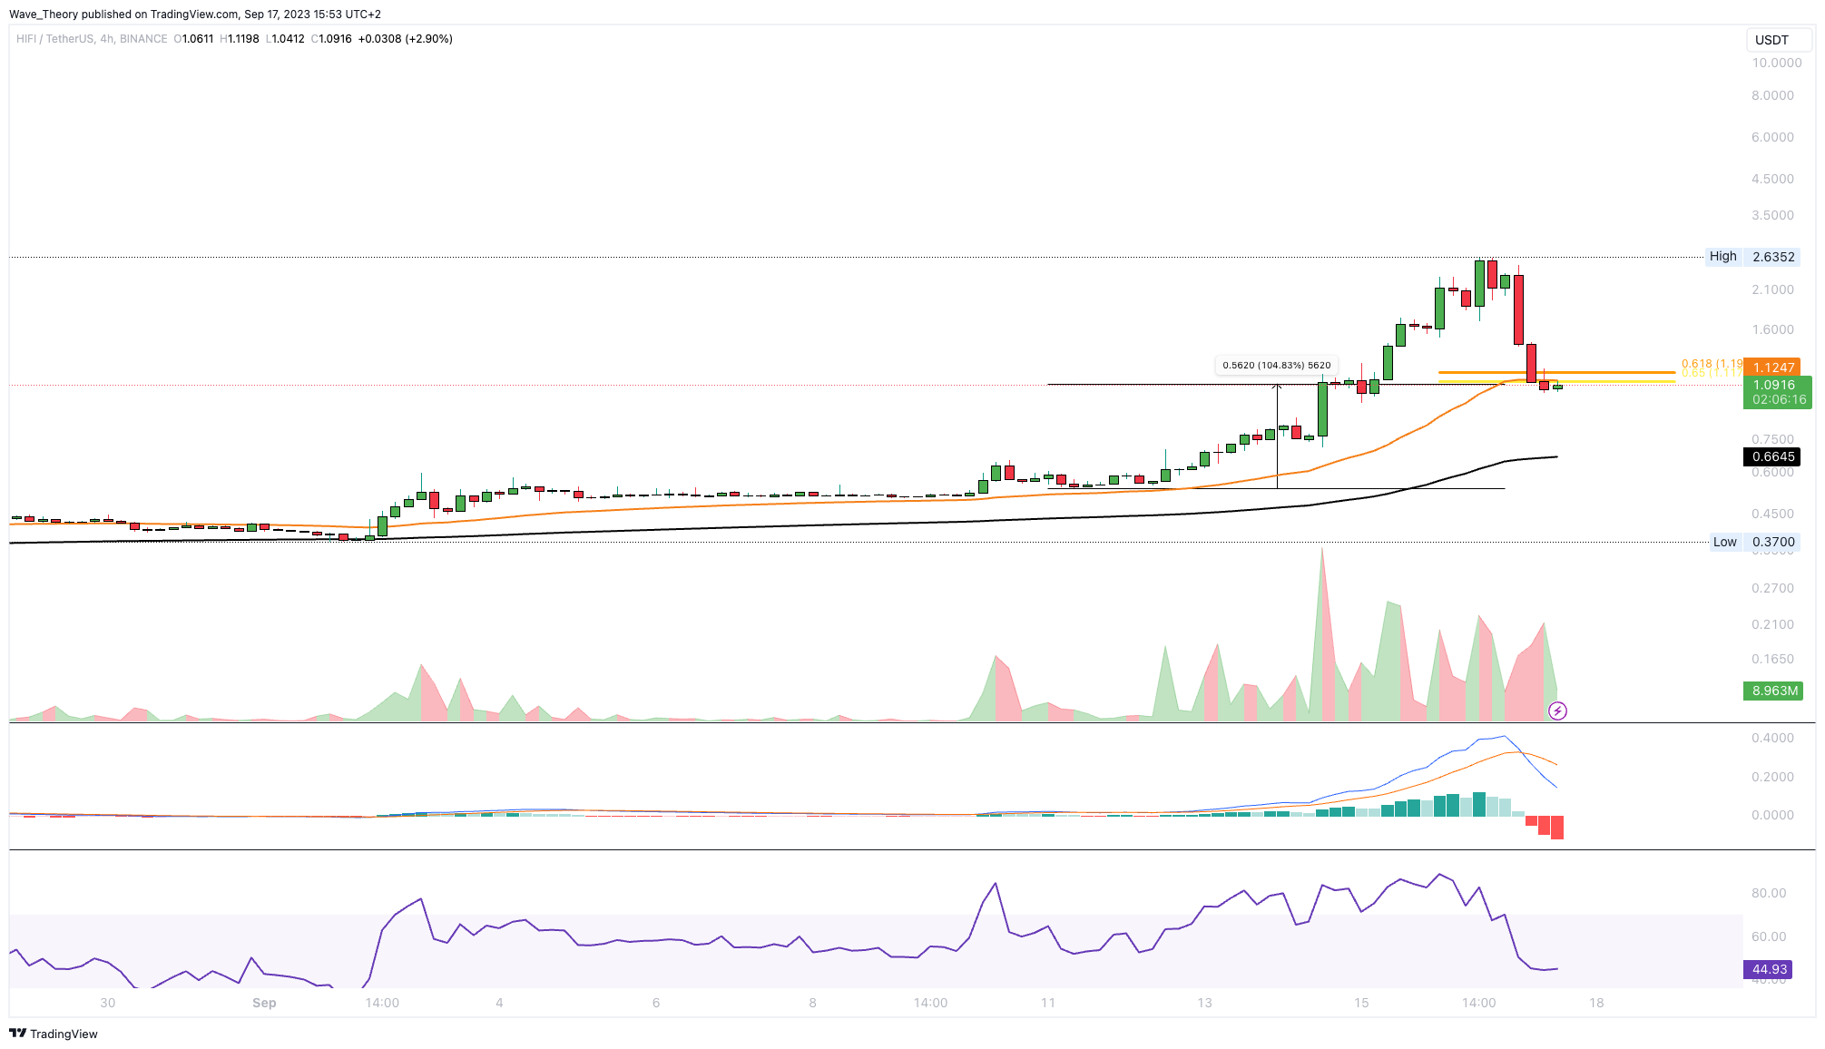Click the 0.5620 (104.83%) measurement tooltip
This screenshot has height=1049, width=1825.
[x=1276, y=365]
